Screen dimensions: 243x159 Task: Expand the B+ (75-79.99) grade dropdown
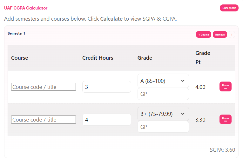coord(163,114)
